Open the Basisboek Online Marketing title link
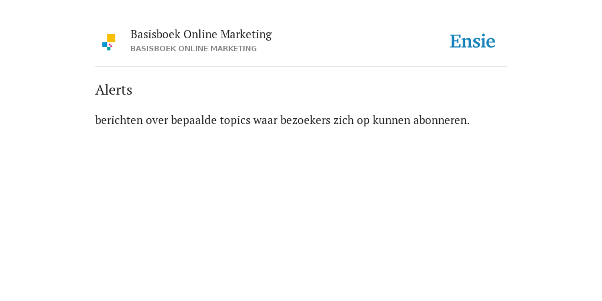Screen dimensions: 602x301 point(201,35)
